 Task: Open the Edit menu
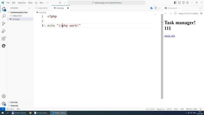[13, 3]
